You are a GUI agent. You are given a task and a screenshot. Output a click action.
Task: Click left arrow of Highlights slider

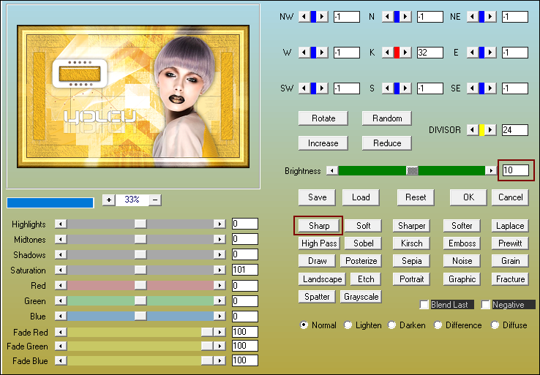[x=61, y=224]
